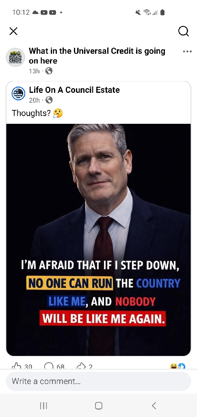
Task: Tap the globe icon beside 20h timestamp
Action: (49, 100)
